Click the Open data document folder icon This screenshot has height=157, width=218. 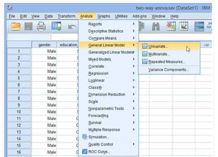[16, 26]
